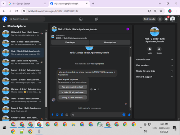Image resolution: width=180 pixels, height=135 pixels.
Task: Open browser zoom magnifier icon
Action: pos(155,11)
